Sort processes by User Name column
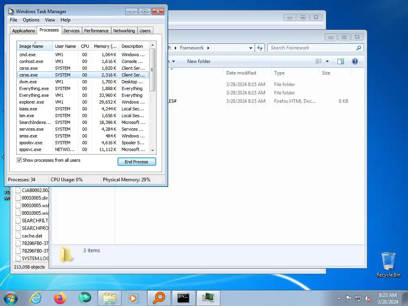 coord(65,46)
